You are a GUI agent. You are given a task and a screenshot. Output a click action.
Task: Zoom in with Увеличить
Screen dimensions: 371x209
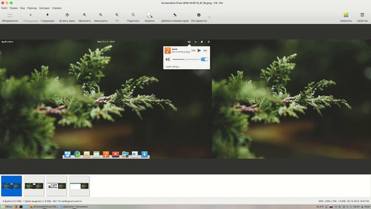[x=85, y=17]
